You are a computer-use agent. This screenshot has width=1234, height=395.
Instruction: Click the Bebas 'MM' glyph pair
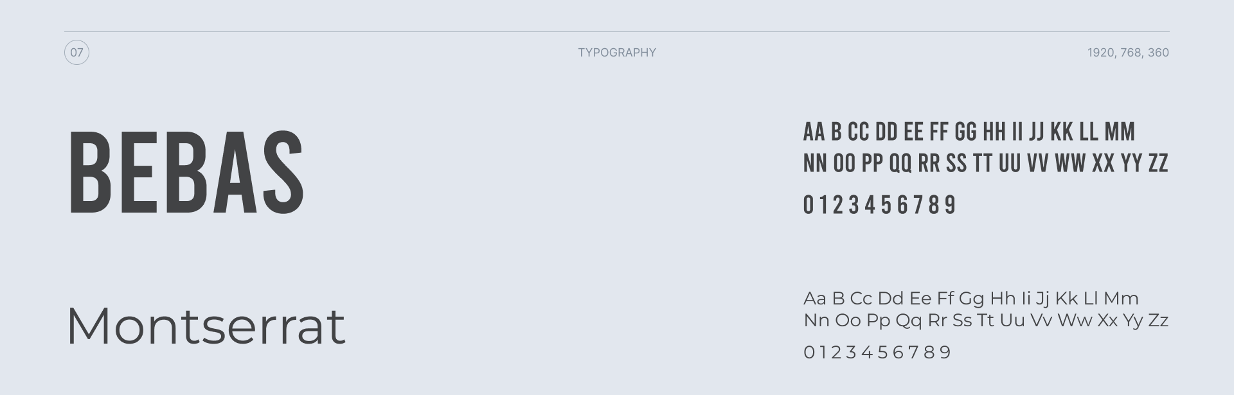[1120, 132]
